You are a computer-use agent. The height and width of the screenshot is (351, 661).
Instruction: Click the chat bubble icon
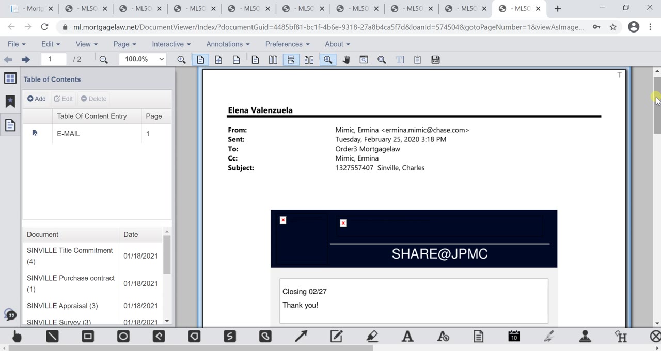pos(10,314)
